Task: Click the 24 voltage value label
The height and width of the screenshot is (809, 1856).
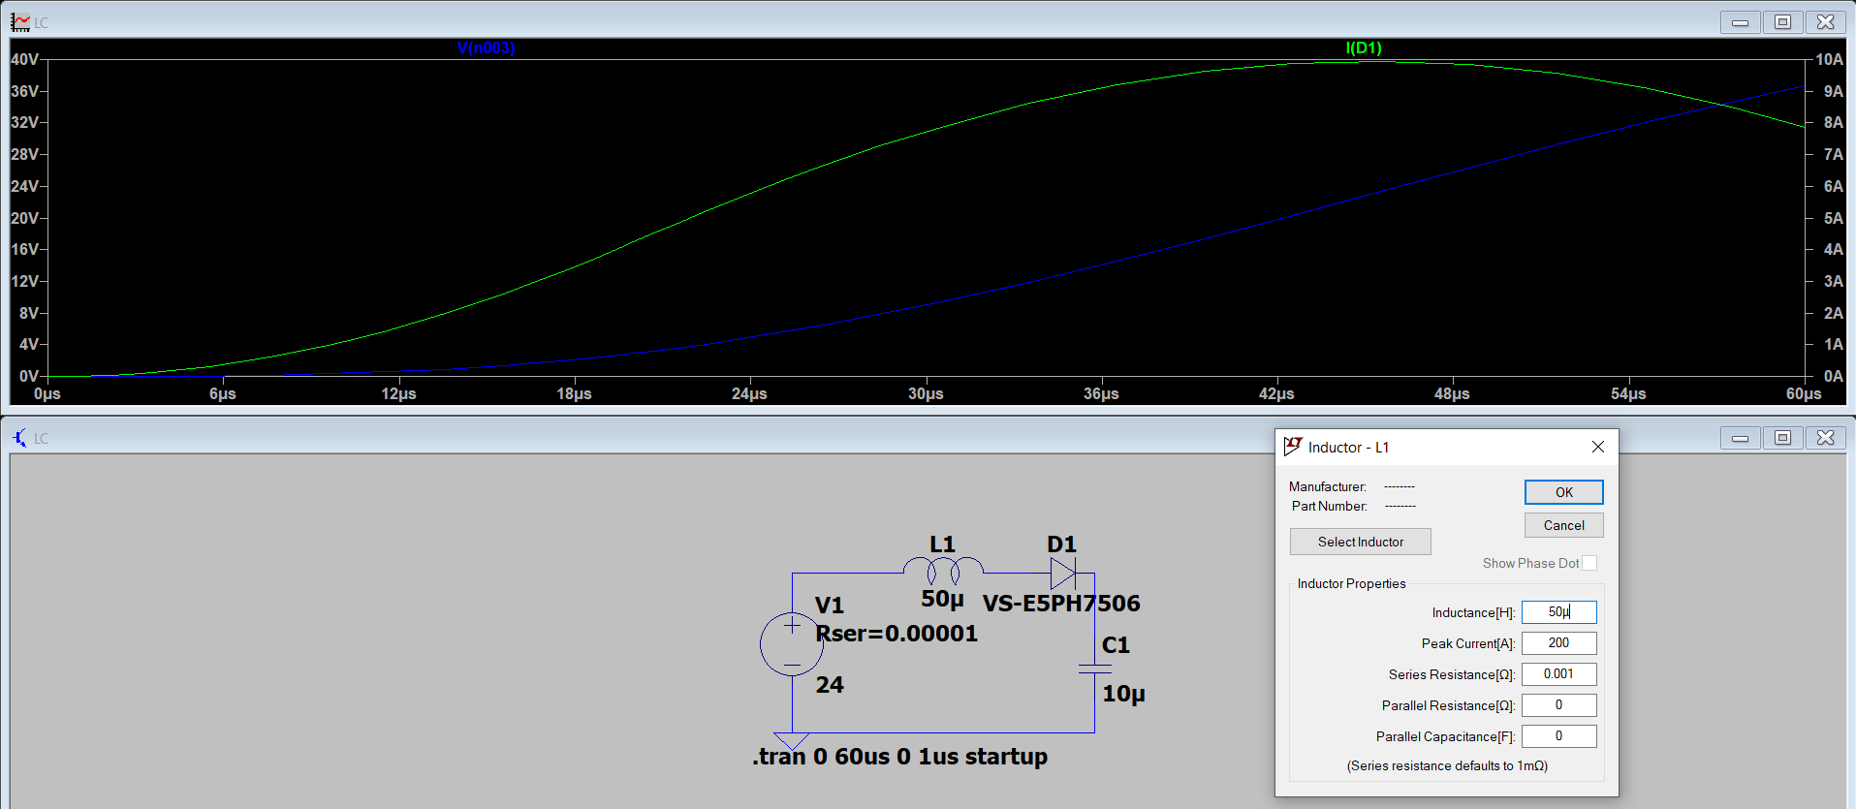Action: coord(830,685)
